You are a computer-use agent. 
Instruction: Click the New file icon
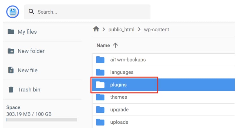(x=11, y=70)
